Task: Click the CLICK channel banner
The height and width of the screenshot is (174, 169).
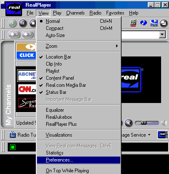Action: tap(26, 51)
